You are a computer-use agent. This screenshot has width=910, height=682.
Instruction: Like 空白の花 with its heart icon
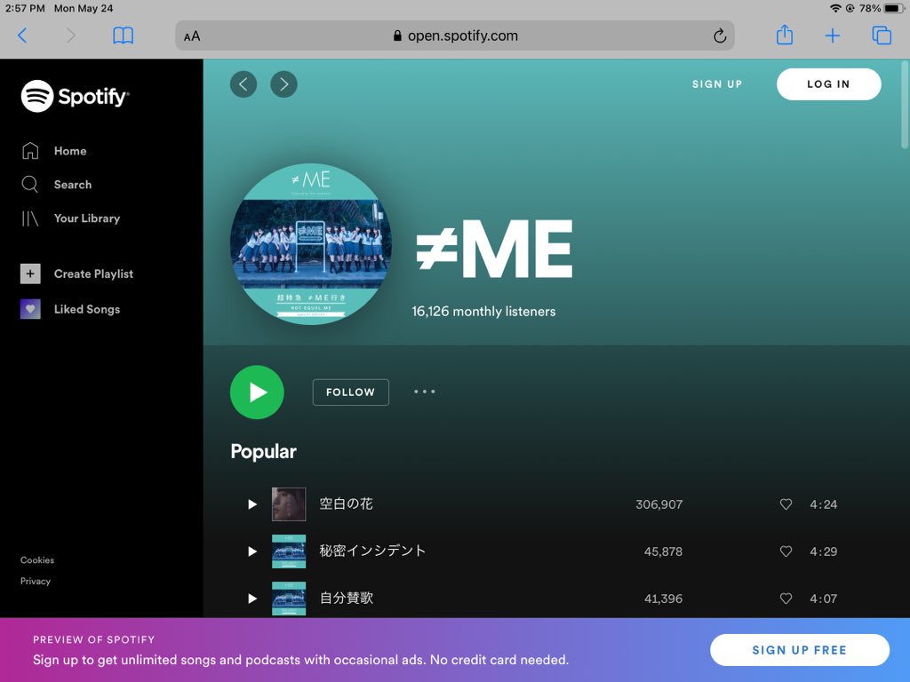pos(786,504)
